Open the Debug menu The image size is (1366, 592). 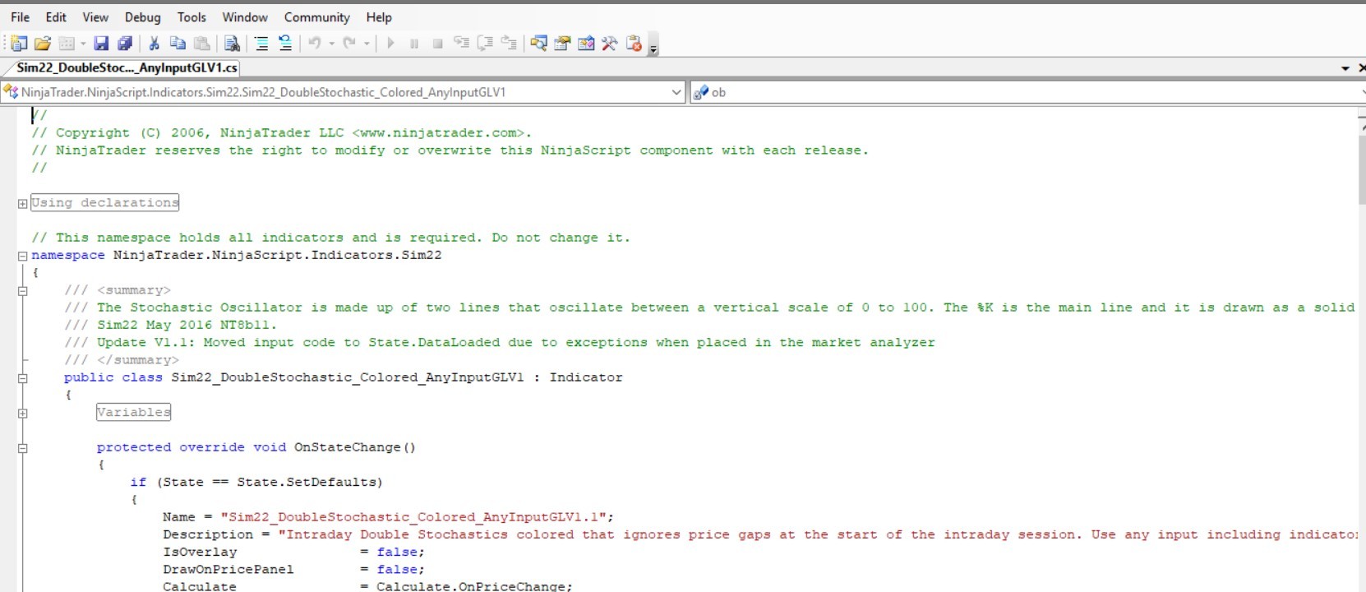click(x=142, y=17)
